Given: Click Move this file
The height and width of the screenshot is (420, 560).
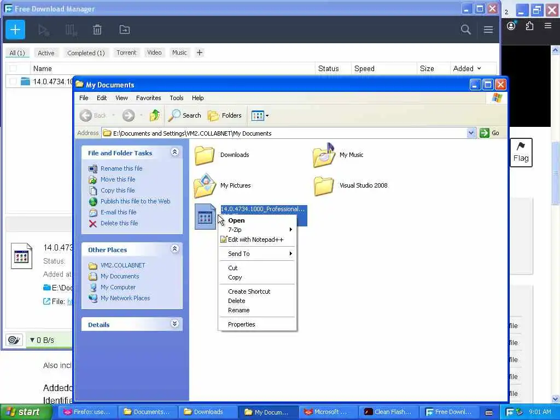Looking at the screenshot, I should tap(118, 179).
